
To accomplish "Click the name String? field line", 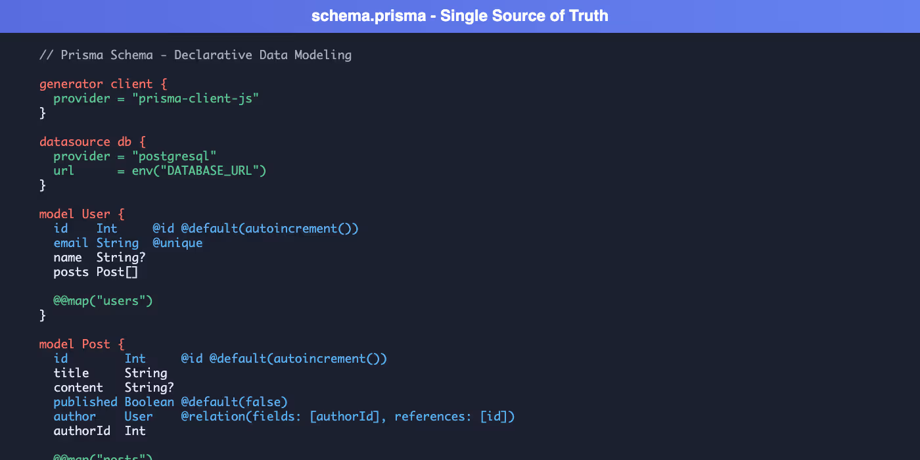I will pos(99,258).
